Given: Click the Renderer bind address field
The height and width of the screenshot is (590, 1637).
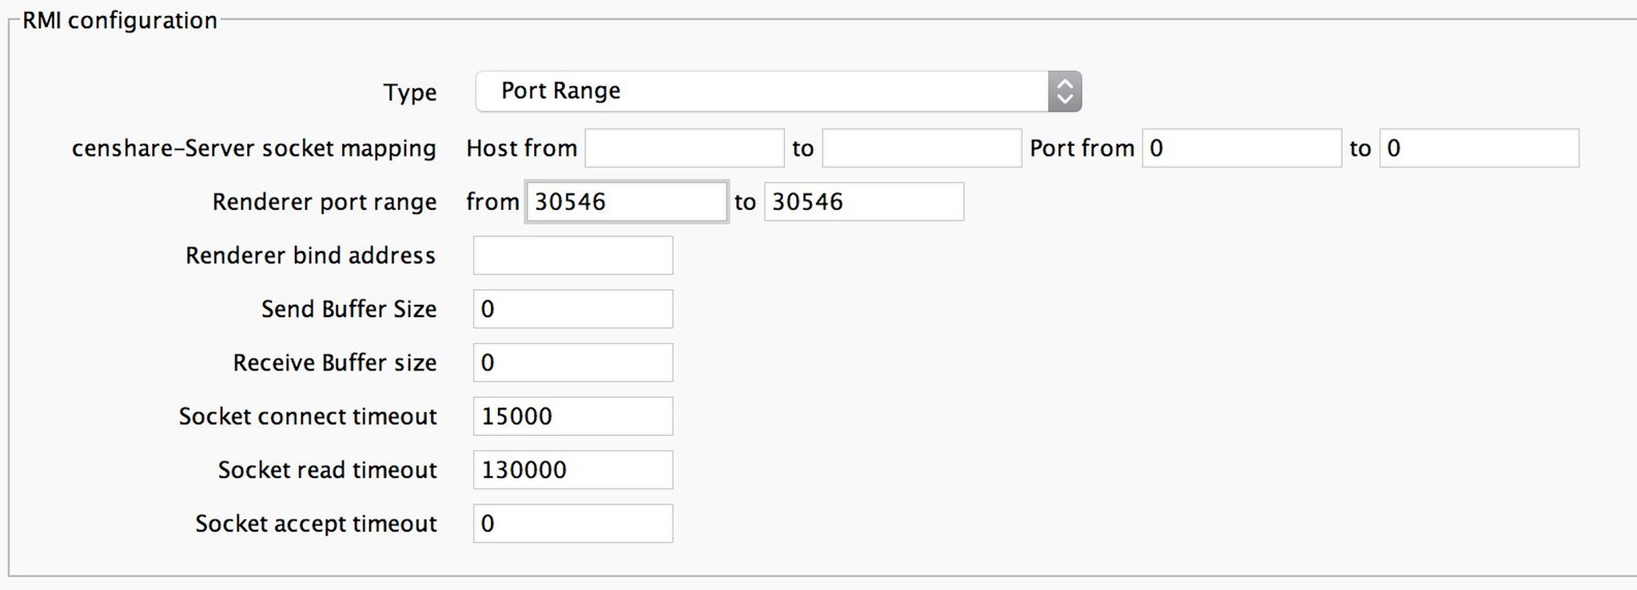Looking at the screenshot, I should 572,255.
